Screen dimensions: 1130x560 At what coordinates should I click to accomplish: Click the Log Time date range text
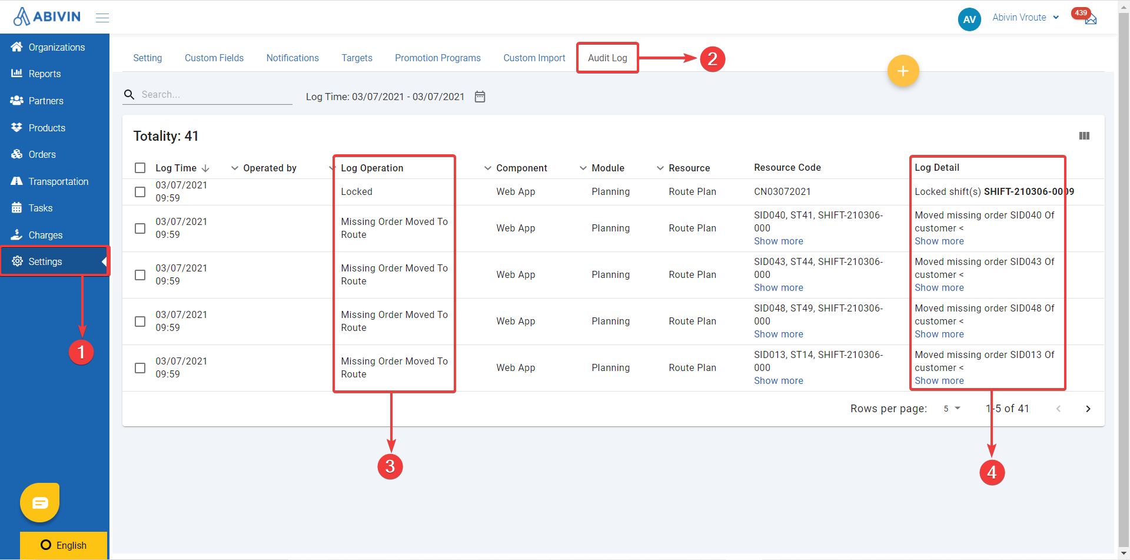tap(385, 97)
